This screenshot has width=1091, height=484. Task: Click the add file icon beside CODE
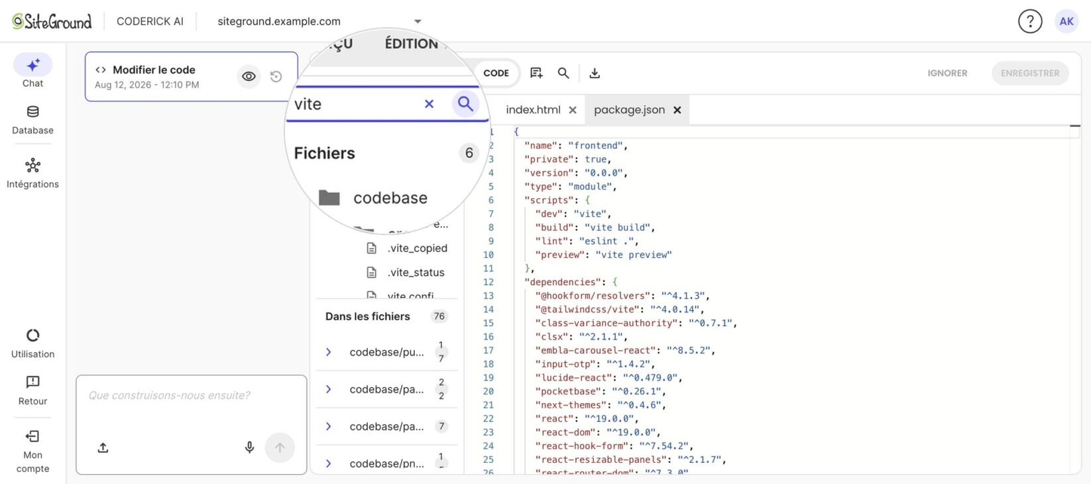pyautogui.click(x=536, y=73)
